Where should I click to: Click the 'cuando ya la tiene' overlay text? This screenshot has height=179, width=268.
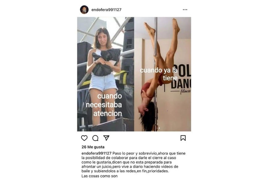point(159,74)
